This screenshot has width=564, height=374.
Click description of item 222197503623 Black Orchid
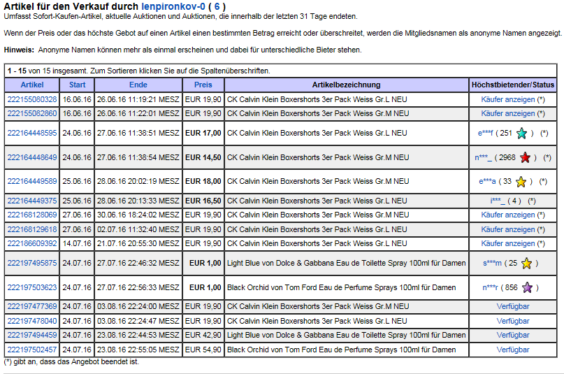[341, 287]
